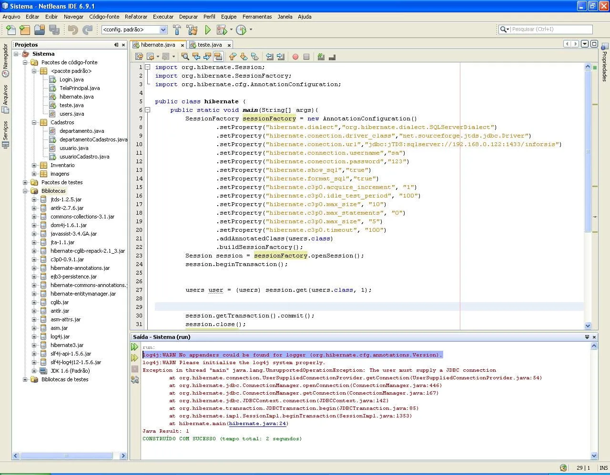The image size is (610, 475).
Task: Start macro recording with the red circle
Action: click(x=295, y=57)
